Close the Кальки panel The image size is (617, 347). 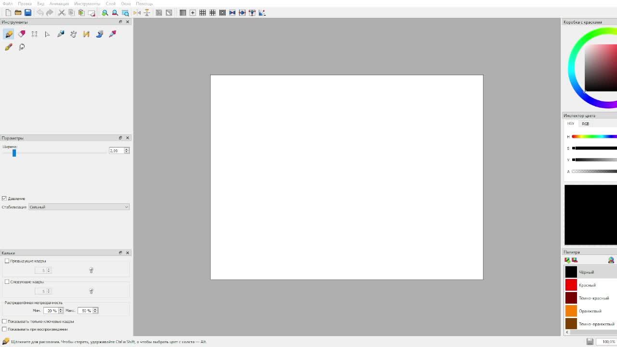(128, 253)
